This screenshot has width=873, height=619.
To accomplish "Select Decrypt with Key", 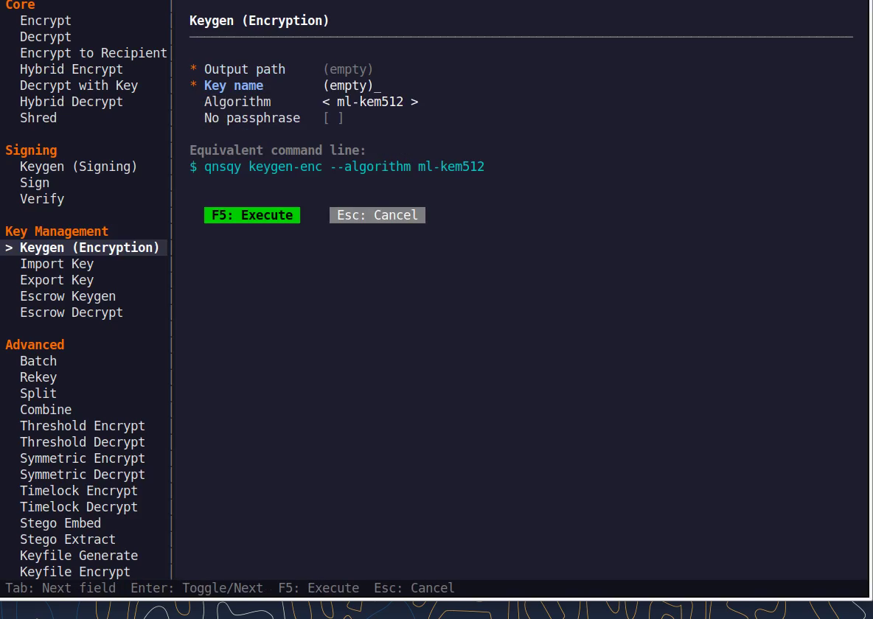I will click(78, 85).
